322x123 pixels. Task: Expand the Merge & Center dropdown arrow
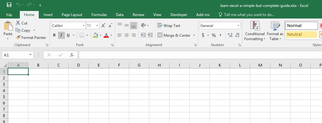point(194,35)
